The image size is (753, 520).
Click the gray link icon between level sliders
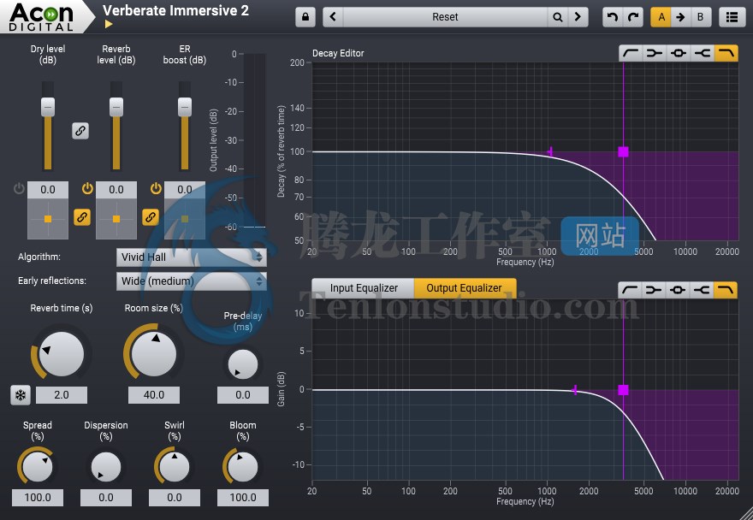80,131
